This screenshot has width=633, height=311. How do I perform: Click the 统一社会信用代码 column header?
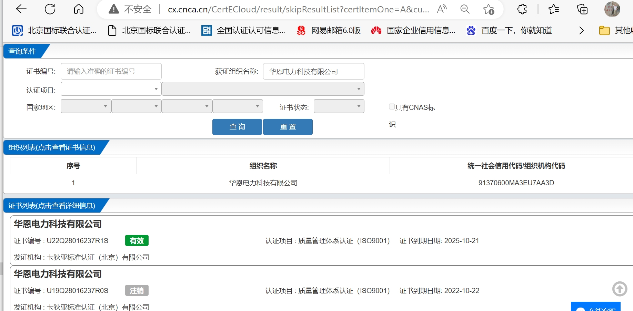click(516, 166)
